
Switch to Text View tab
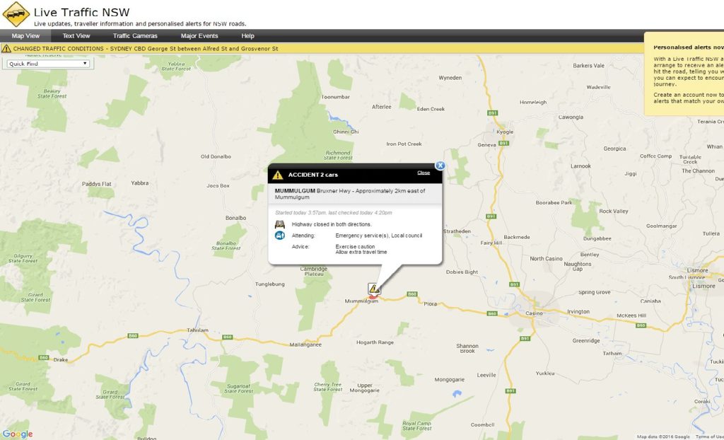76,35
